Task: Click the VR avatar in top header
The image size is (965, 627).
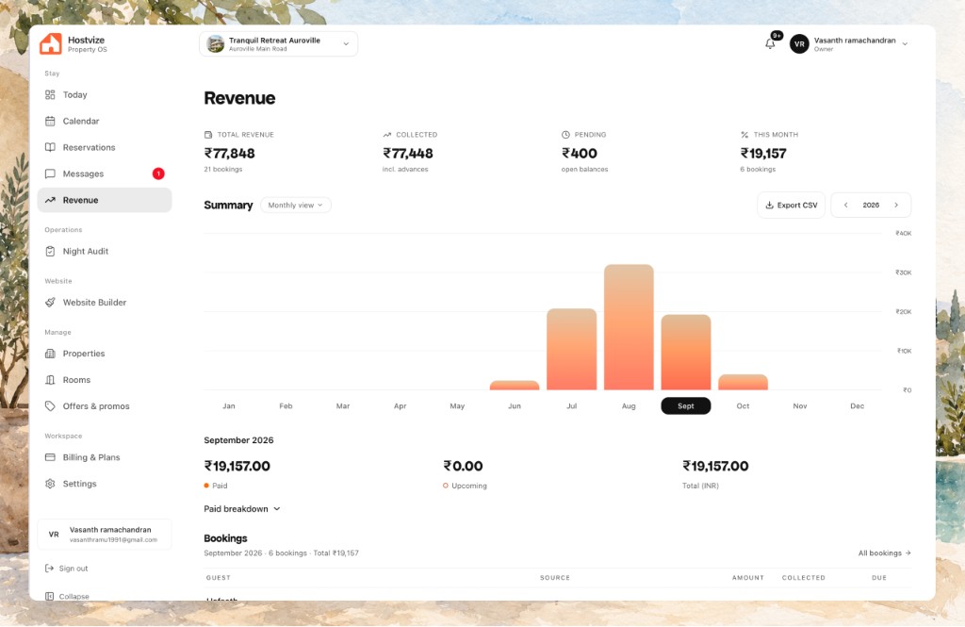Action: 799,43
